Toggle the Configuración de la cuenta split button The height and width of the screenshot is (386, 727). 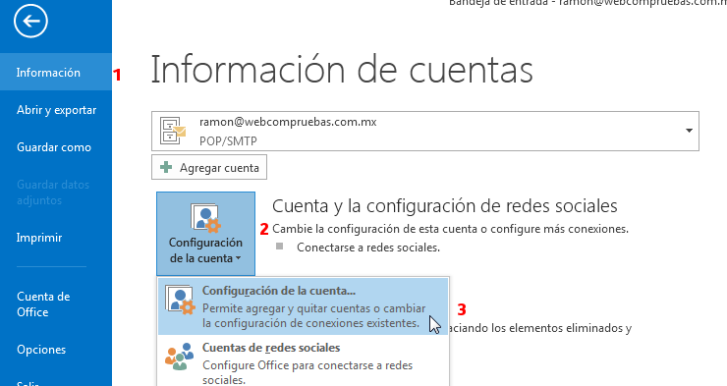tap(205, 234)
